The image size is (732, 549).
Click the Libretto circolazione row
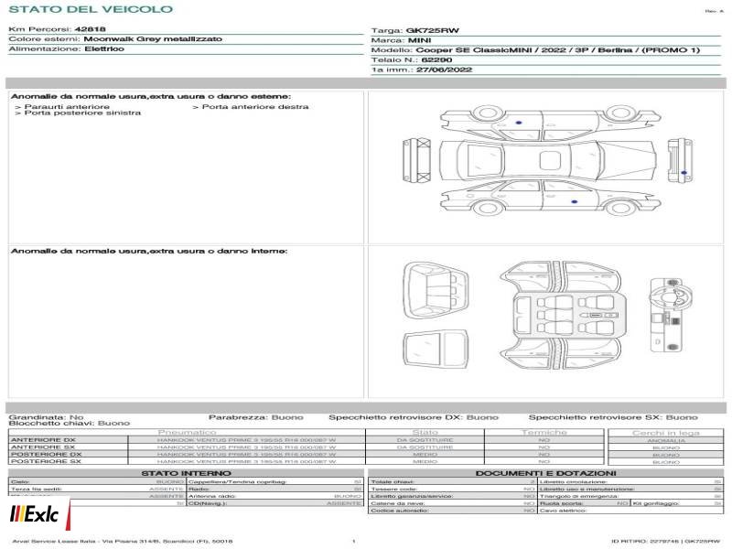630,482
